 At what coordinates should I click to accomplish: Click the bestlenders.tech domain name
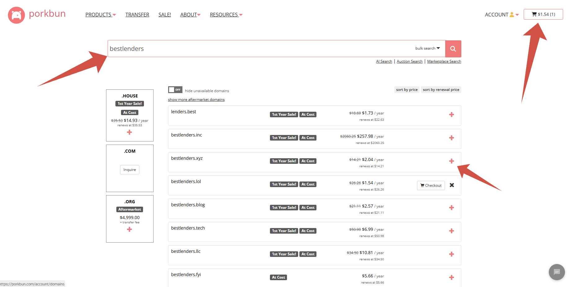point(188,228)
